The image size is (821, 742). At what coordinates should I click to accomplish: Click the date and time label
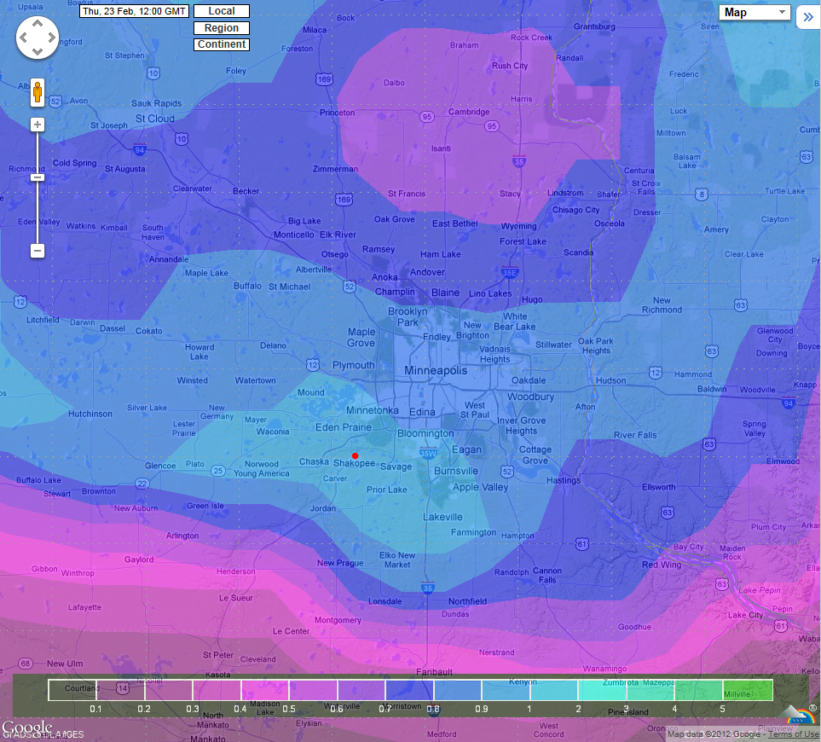(x=134, y=12)
